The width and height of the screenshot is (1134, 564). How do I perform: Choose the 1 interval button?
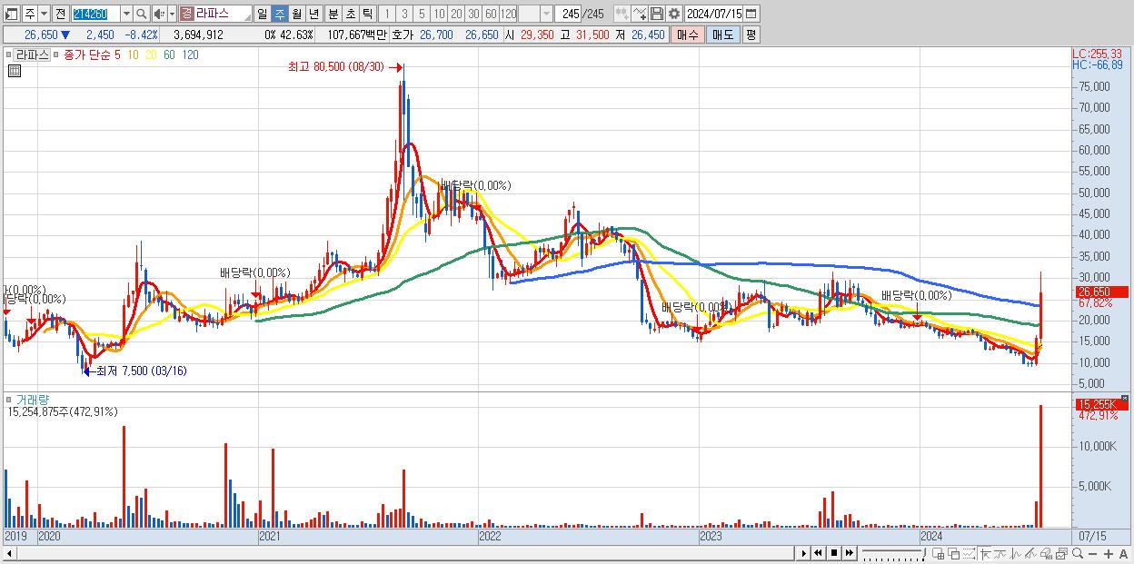(x=387, y=14)
